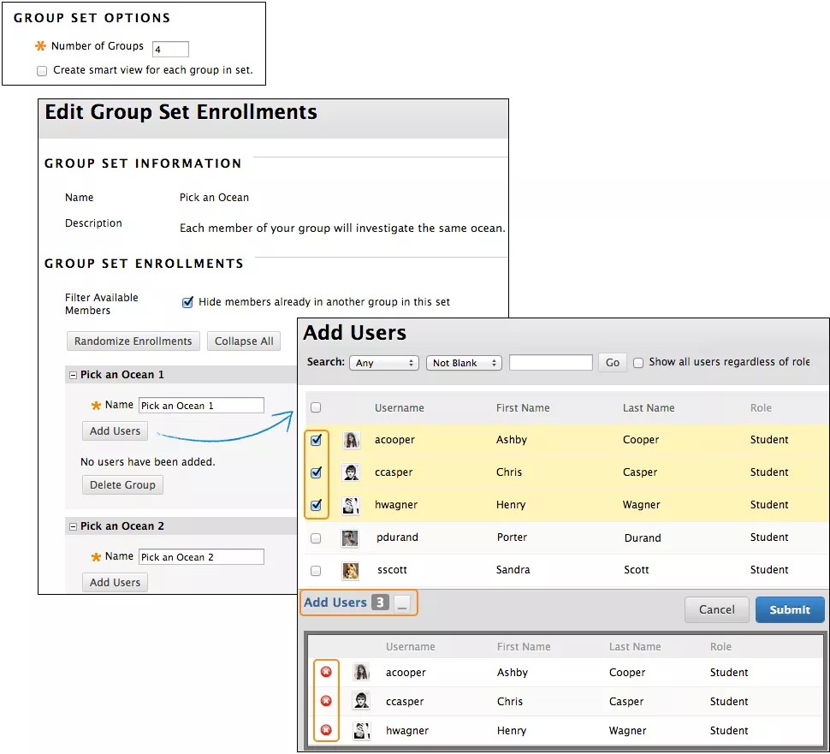The height and width of the screenshot is (754, 830).
Task: Click the Randomize Enrollments button
Action: tap(133, 341)
